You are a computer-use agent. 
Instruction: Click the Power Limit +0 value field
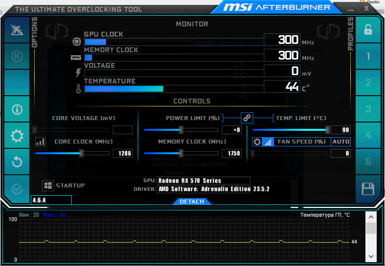pyautogui.click(x=232, y=130)
